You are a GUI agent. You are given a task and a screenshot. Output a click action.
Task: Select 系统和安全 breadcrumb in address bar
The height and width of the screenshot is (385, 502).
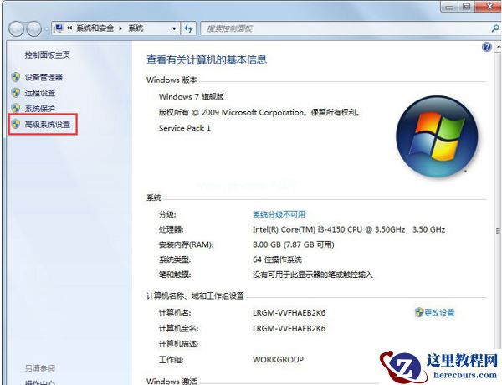click(95, 28)
